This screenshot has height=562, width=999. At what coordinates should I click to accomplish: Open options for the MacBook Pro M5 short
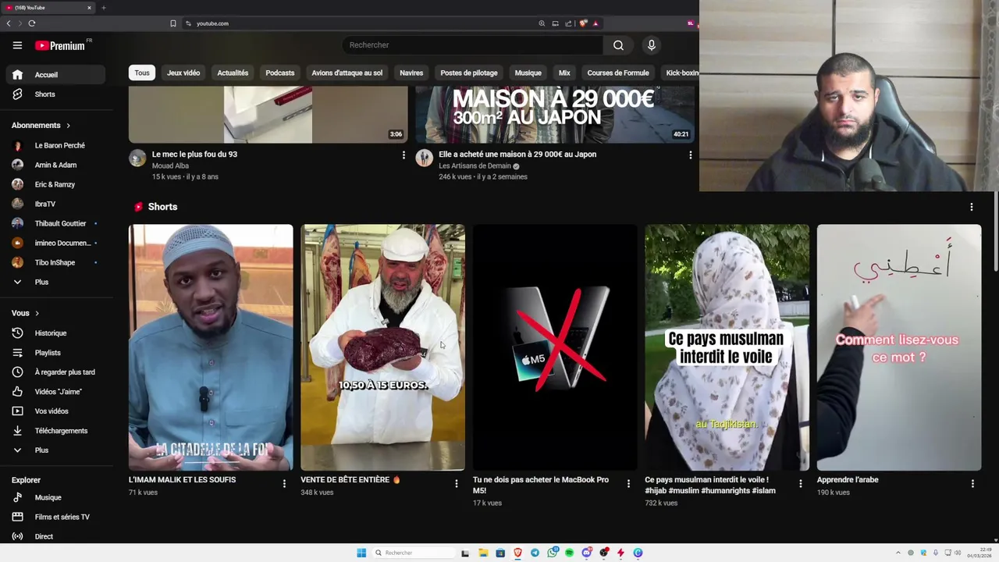(628, 484)
